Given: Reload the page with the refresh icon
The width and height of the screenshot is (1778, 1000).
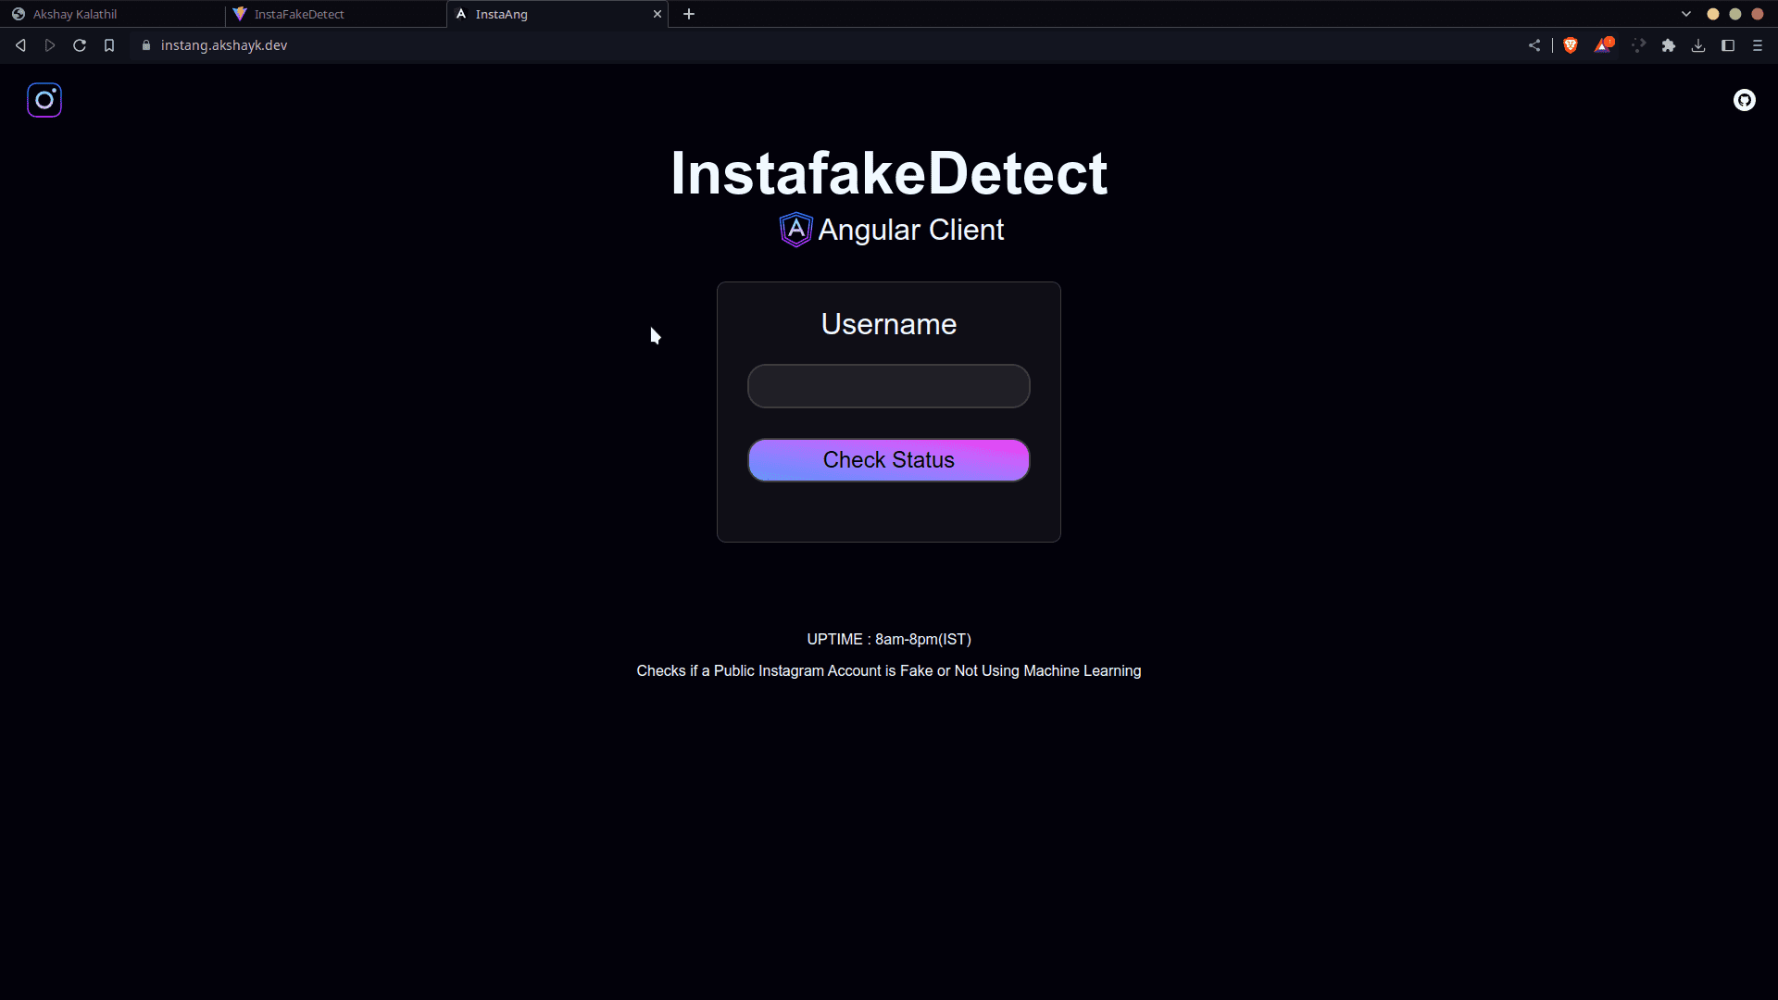Looking at the screenshot, I should coord(80,45).
